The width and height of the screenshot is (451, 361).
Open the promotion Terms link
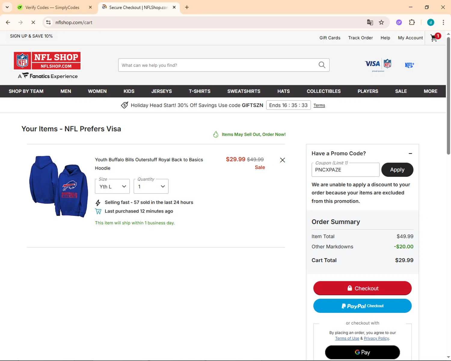tap(319, 105)
